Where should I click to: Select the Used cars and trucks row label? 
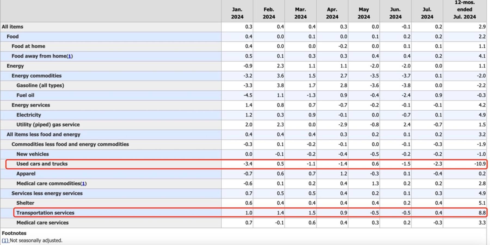(x=42, y=164)
